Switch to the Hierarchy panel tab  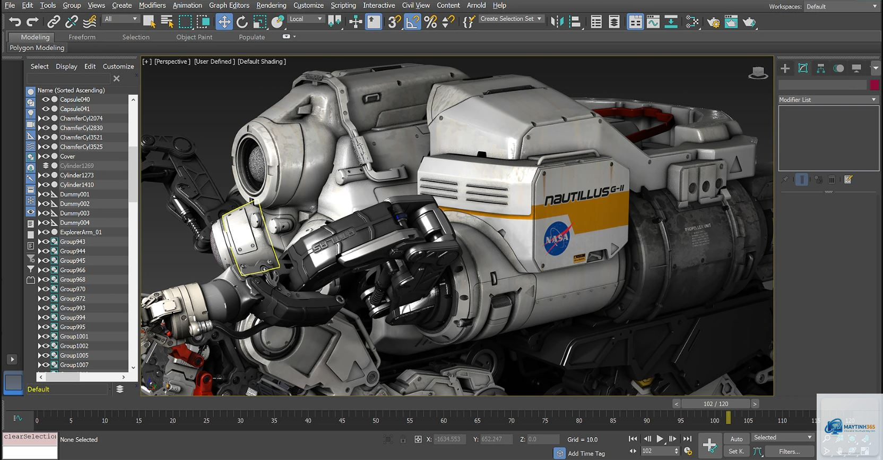point(821,68)
